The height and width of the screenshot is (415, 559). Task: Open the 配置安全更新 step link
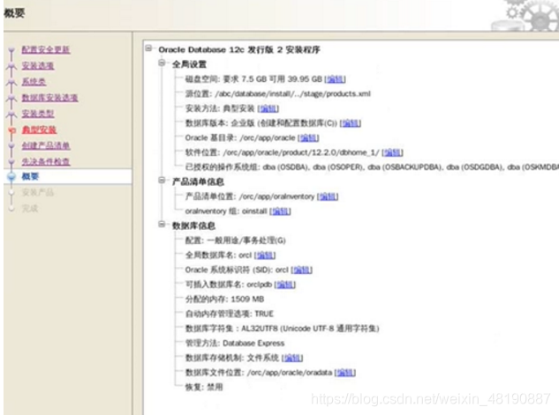click(x=46, y=49)
